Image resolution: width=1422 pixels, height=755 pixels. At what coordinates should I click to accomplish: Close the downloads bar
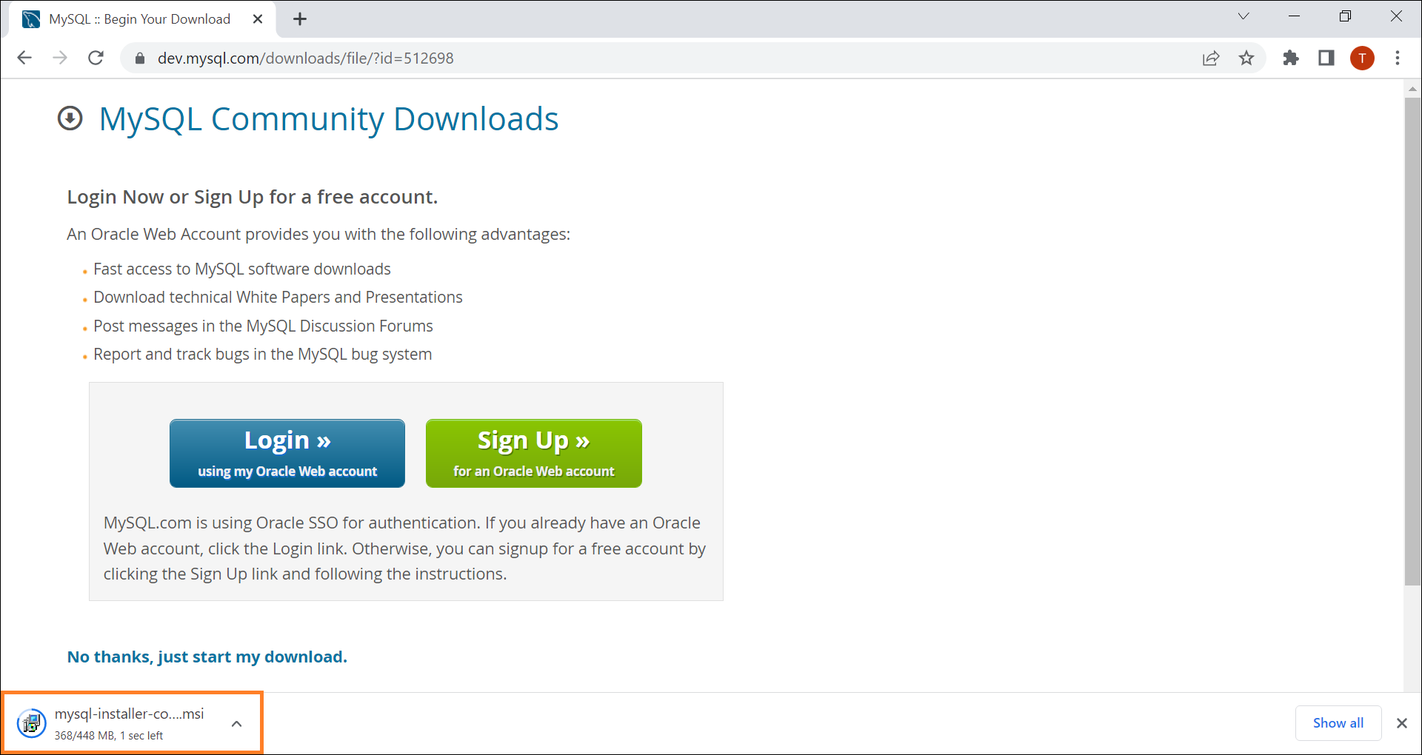click(x=1402, y=723)
